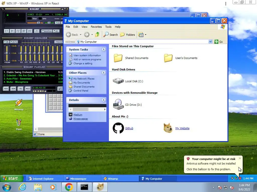Skip to next track in Winamp
Image resolution: width=257 pixels, height=192 pixels.
30,31
